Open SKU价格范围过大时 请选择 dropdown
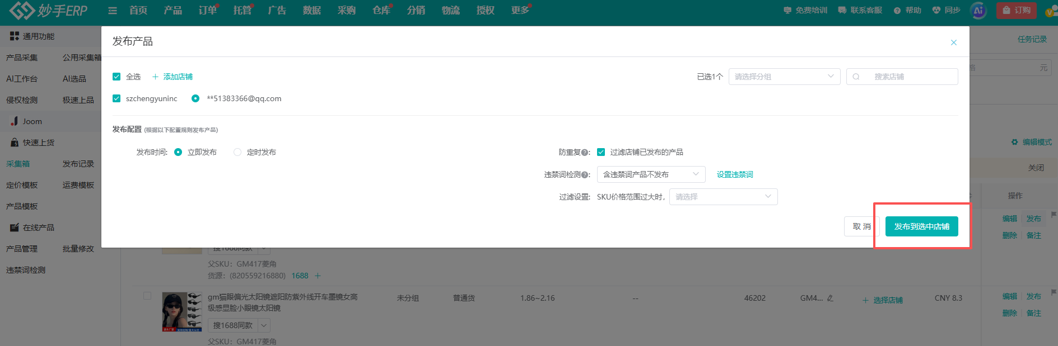Screen dimensions: 1058x346 coord(723,197)
